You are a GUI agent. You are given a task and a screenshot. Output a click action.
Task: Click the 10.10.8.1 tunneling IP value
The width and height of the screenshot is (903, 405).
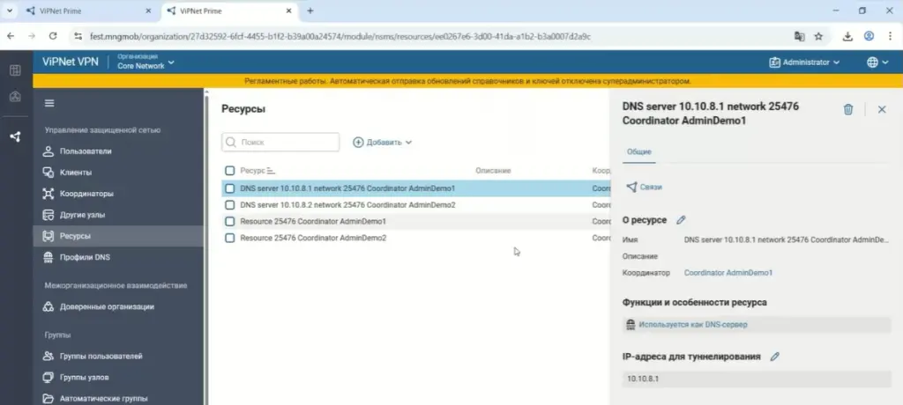[x=643, y=379]
